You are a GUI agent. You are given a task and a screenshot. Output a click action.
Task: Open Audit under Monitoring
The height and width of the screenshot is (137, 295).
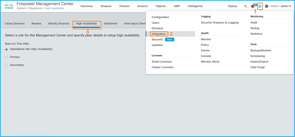point(254,22)
